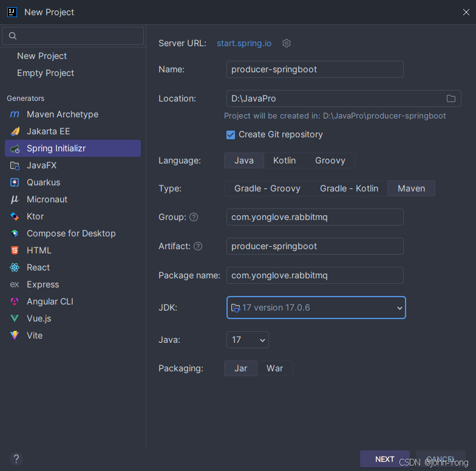Click the search magnifier icon
Screen dimensions: 476x471
12,36
